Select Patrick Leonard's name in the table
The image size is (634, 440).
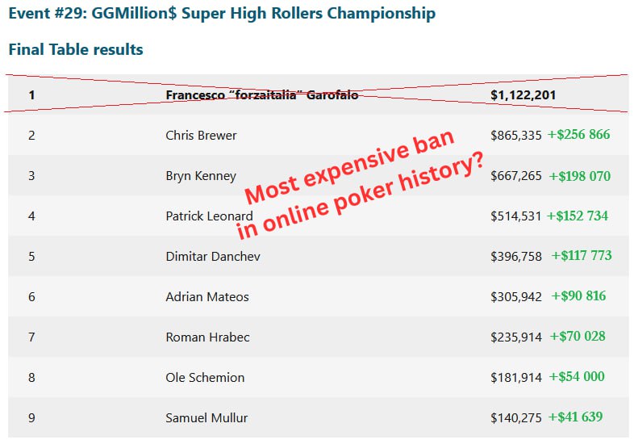tap(209, 216)
